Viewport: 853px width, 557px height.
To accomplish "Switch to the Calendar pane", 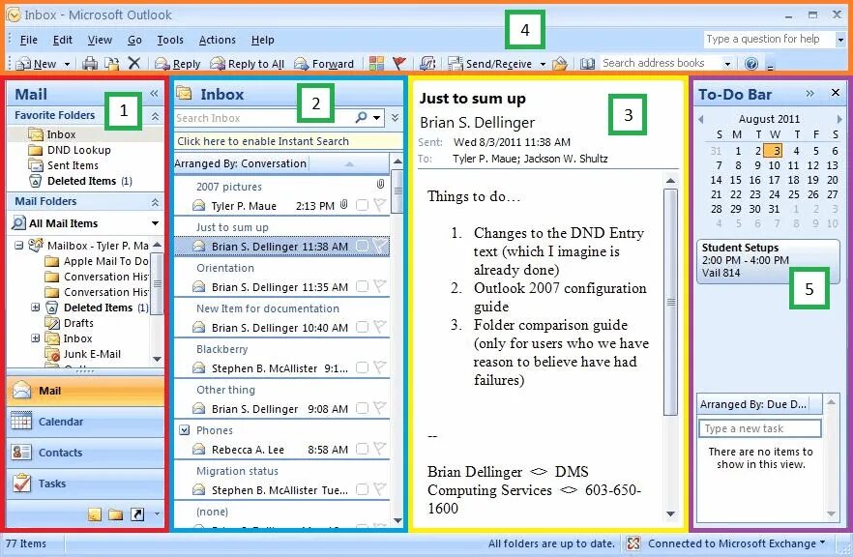I will point(85,422).
